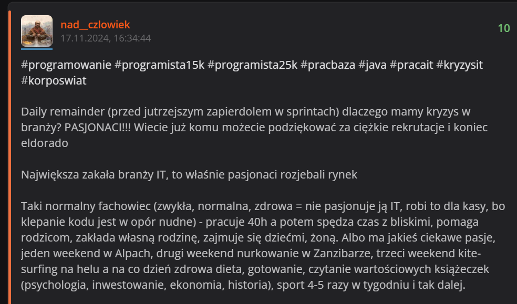Click the word "eldorado" in the post

45,143
